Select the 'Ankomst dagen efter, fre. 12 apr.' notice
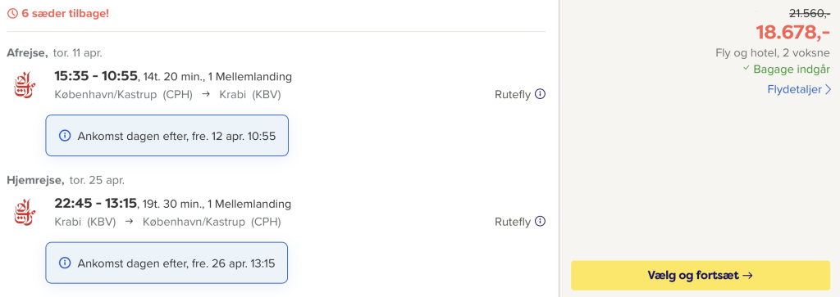 click(x=167, y=136)
